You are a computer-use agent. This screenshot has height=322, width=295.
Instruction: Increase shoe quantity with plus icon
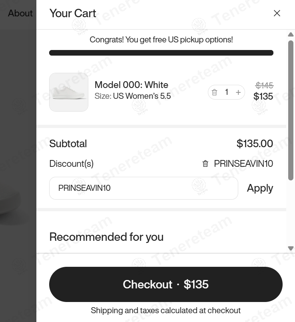click(x=238, y=92)
